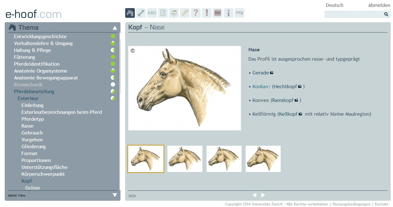The width and height of the screenshot is (393, 207).
Task: Click the horse head icon in toolbar
Action: click(130, 13)
